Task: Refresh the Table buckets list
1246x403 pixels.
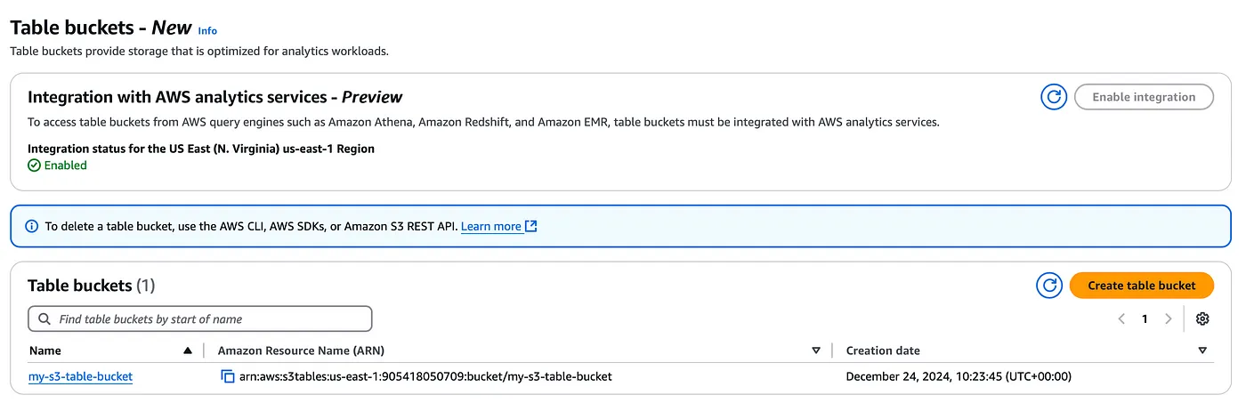Action: 1050,286
